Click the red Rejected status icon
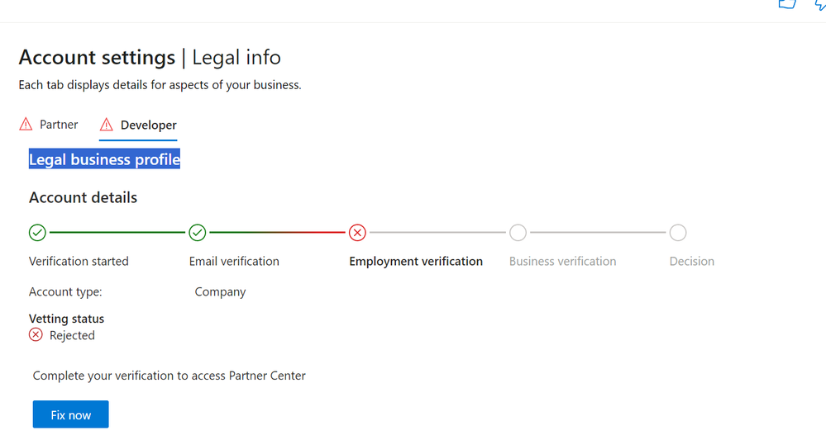 [x=36, y=335]
